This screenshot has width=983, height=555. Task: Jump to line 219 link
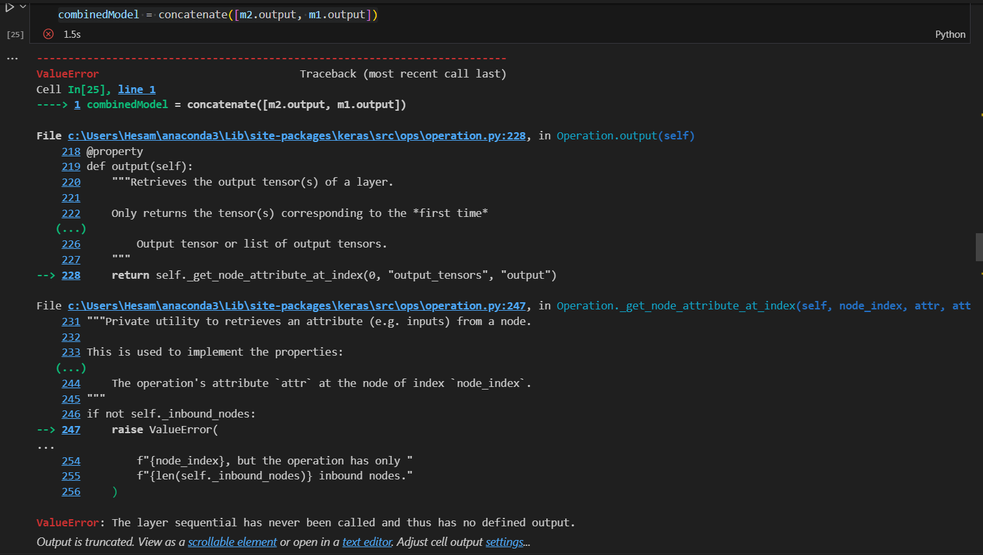point(71,166)
